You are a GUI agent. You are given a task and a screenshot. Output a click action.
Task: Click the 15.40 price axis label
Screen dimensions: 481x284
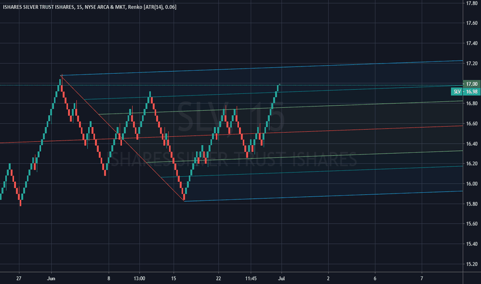point(472,244)
